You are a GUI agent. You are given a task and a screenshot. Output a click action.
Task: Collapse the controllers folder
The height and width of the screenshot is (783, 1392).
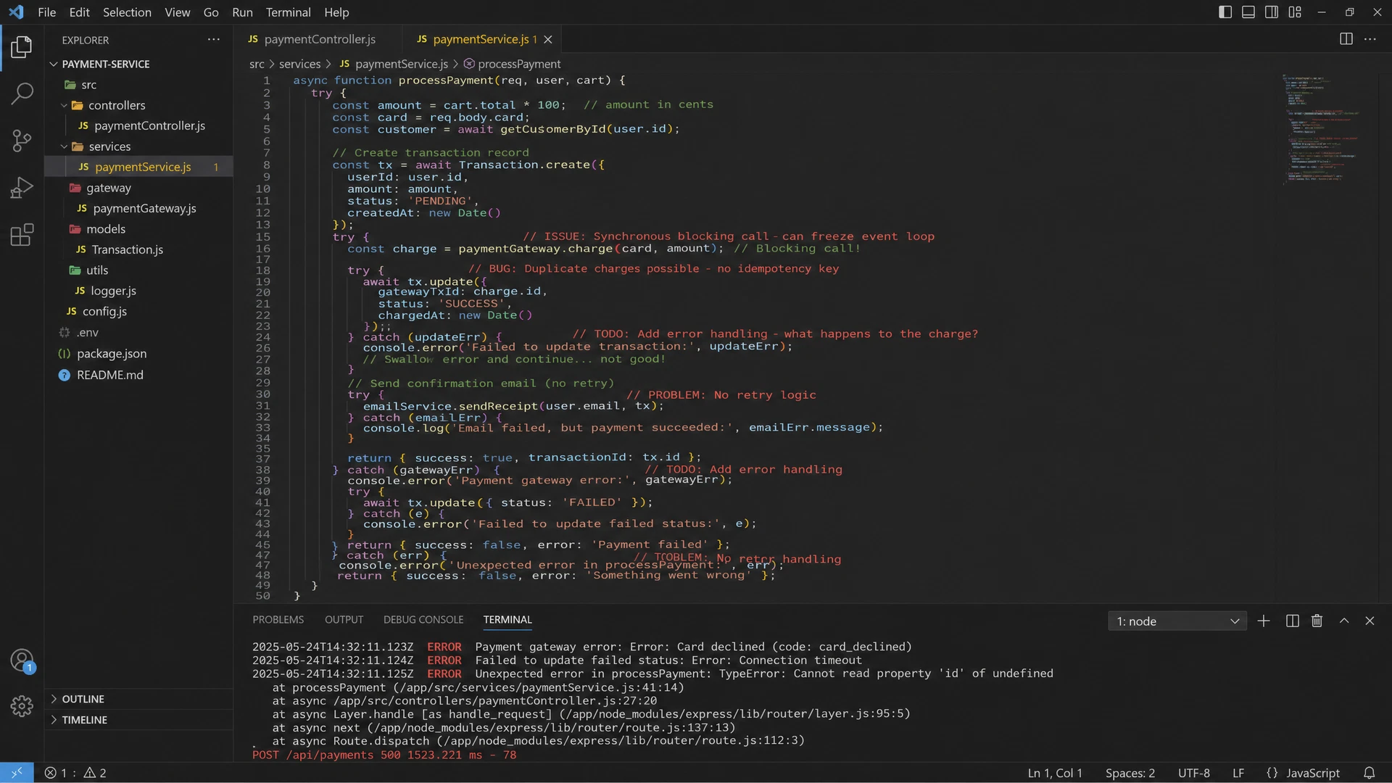tap(64, 106)
